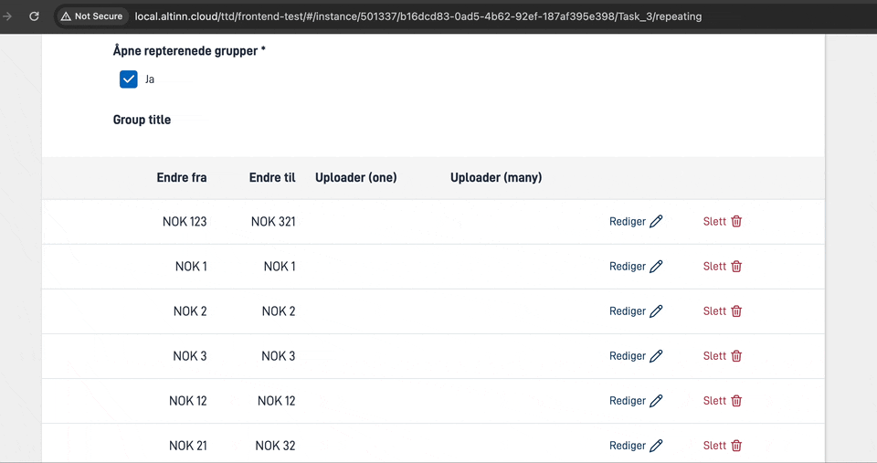Click the Endre fra column header
This screenshot has height=463, width=877.
pyautogui.click(x=181, y=177)
